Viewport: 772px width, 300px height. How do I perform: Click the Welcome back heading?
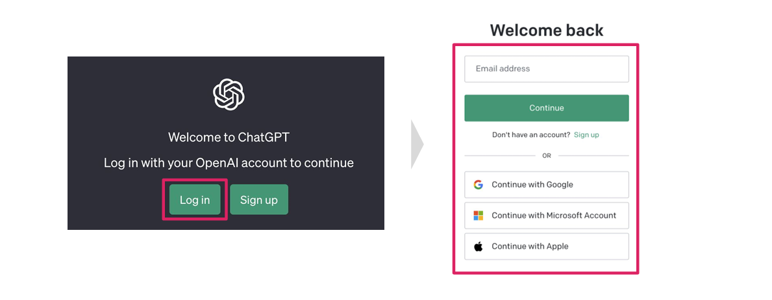point(546,30)
